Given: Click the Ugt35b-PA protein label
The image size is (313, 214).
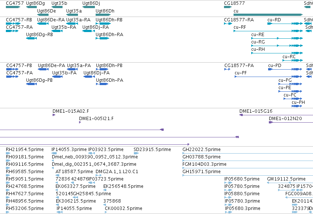Looking at the screenshot, I should [x=64, y=73].
